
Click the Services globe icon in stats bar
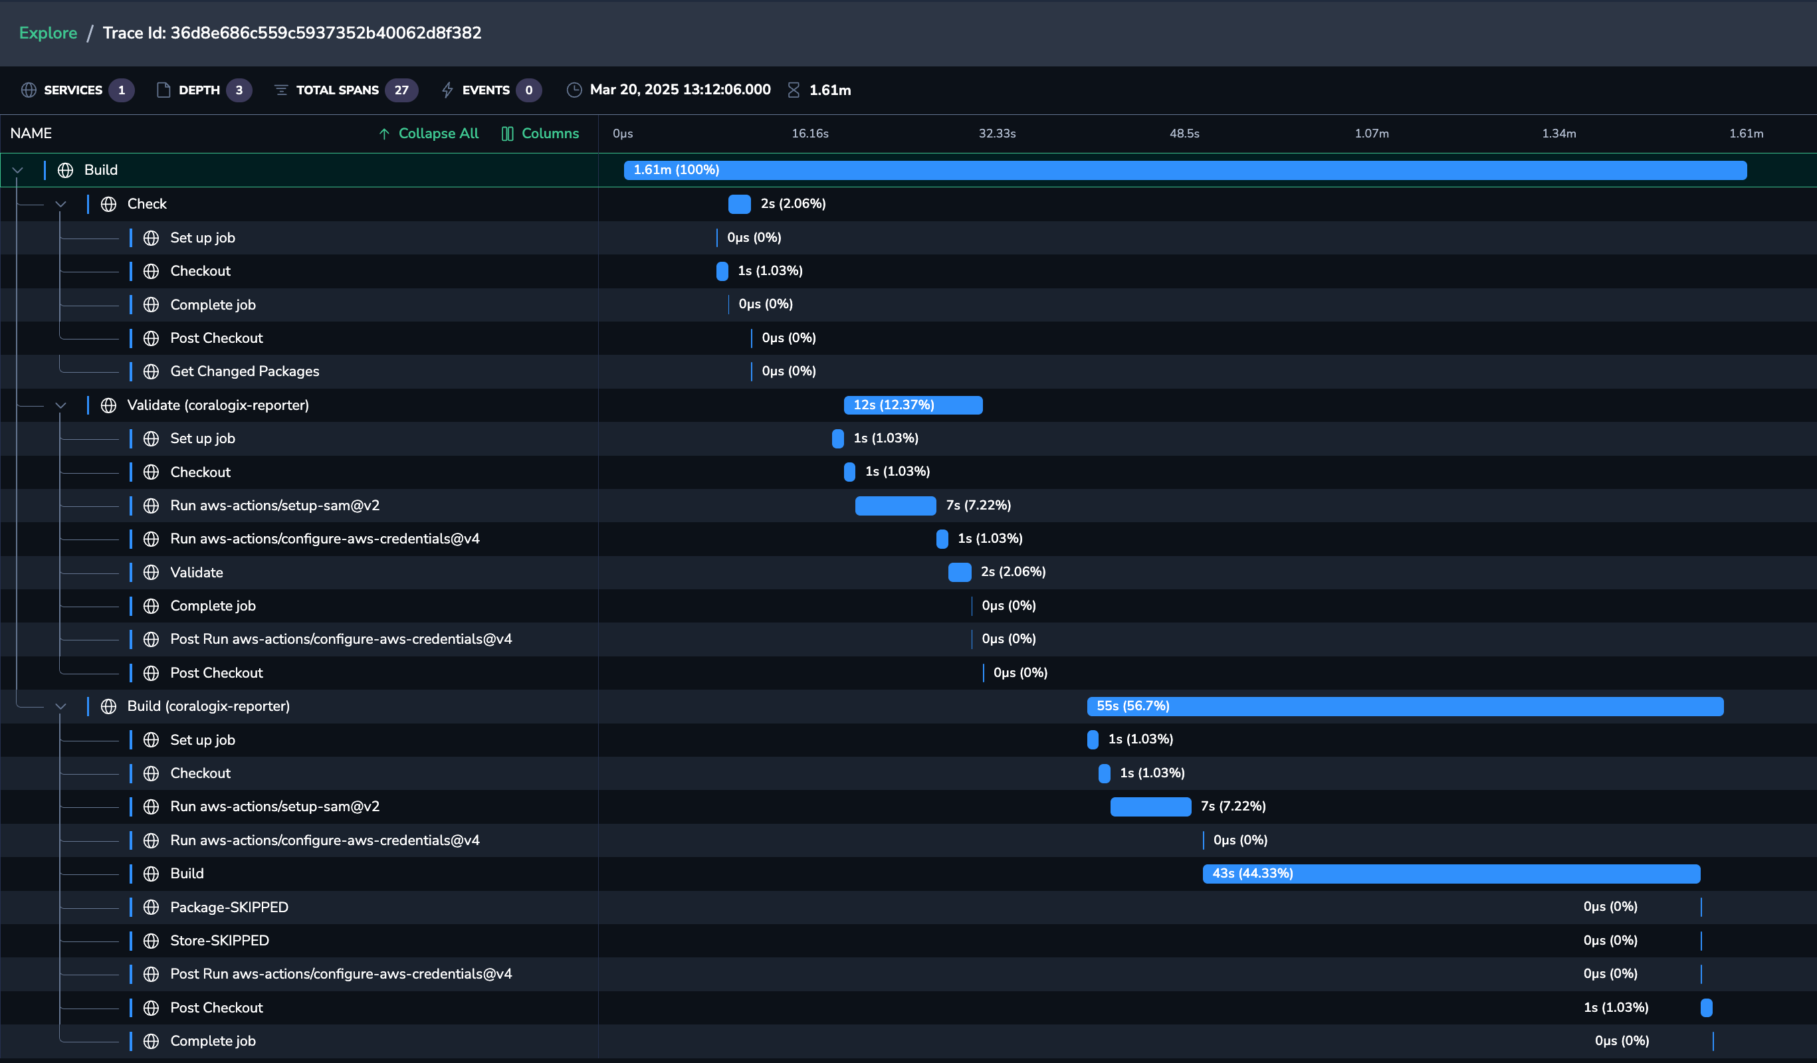[x=29, y=90]
